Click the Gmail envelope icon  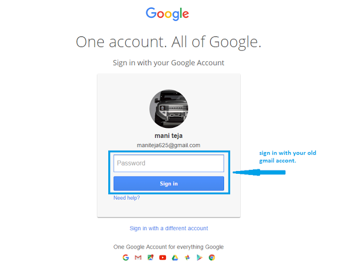point(138,257)
